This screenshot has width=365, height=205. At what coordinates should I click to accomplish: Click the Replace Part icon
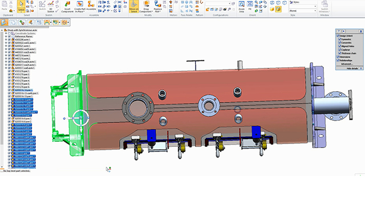(157, 7)
